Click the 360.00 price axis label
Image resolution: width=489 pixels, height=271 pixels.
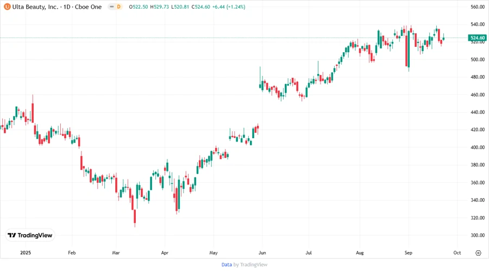pos(478,182)
